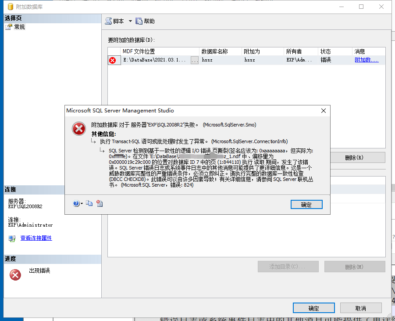Expand the help icon's dropdown arrow in the error dialog
Image resolution: width=395 pixels, height=321 pixels.
pos(82,204)
